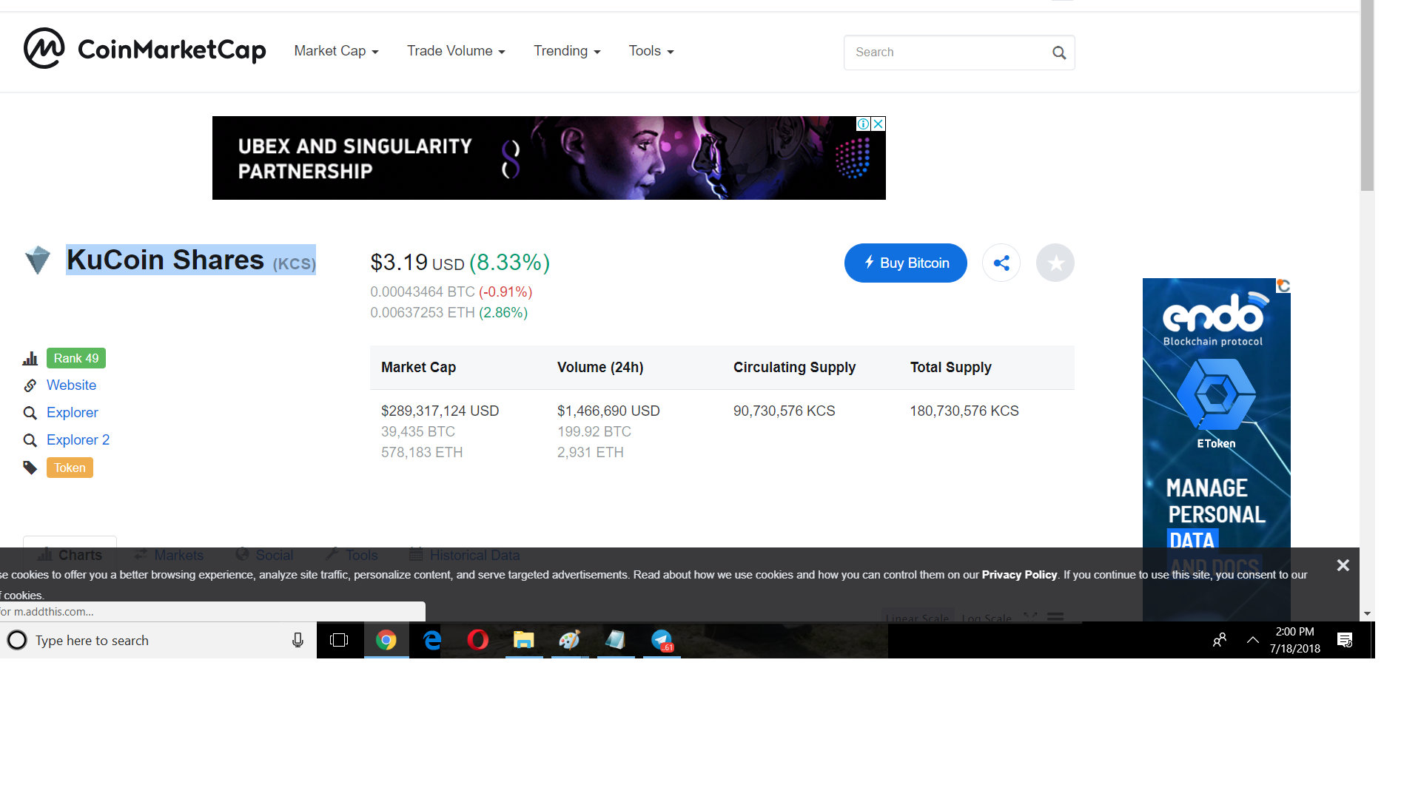The height and width of the screenshot is (799, 1421).
Task: Open Microsoft Edge from the taskbar
Action: click(x=432, y=640)
